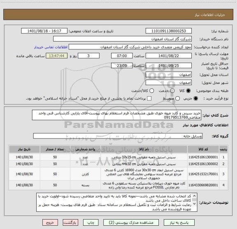Click the goods group field وسایل خانه
237x229 pixels.
[x=118, y=136]
